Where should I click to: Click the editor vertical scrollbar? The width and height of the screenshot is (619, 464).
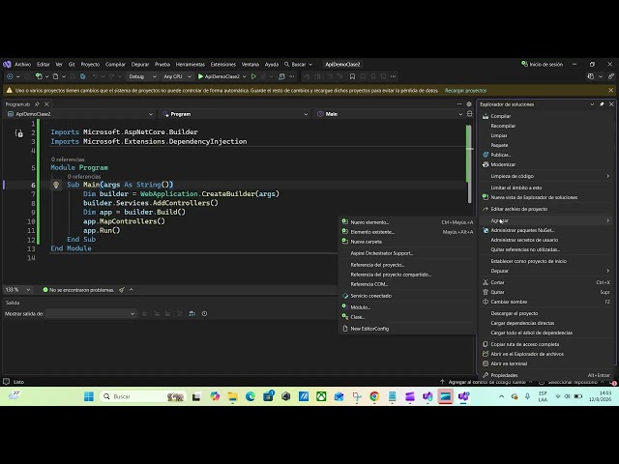point(468,163)
